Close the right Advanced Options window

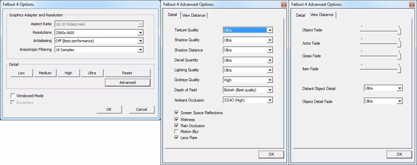[x=412, y=4]
